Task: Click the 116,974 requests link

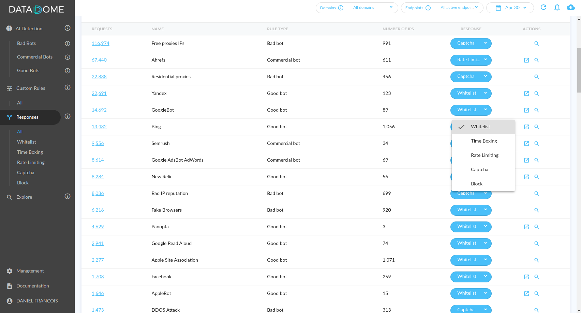Action: 101,43
